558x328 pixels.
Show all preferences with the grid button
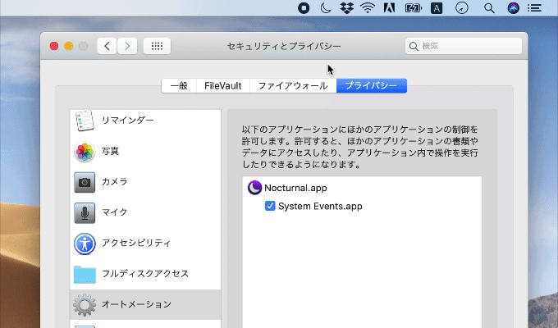(x=157, y=46)
